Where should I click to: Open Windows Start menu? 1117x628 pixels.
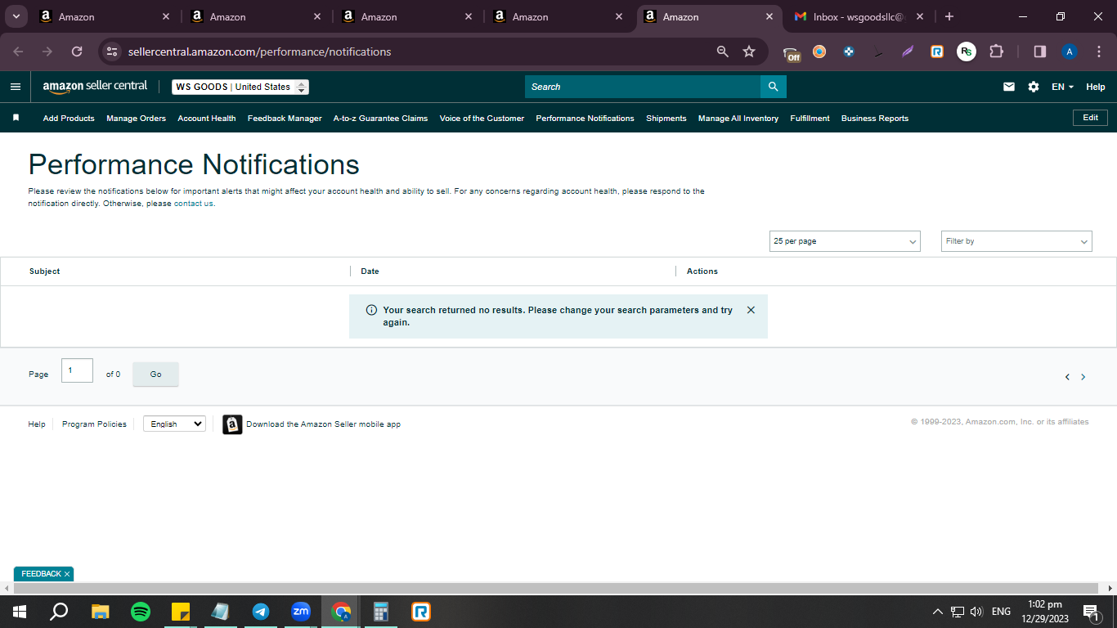point(20,612)
